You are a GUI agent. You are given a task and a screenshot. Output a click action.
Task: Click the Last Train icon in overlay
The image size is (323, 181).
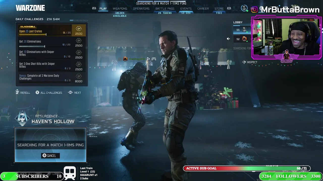tap(70, 173)
